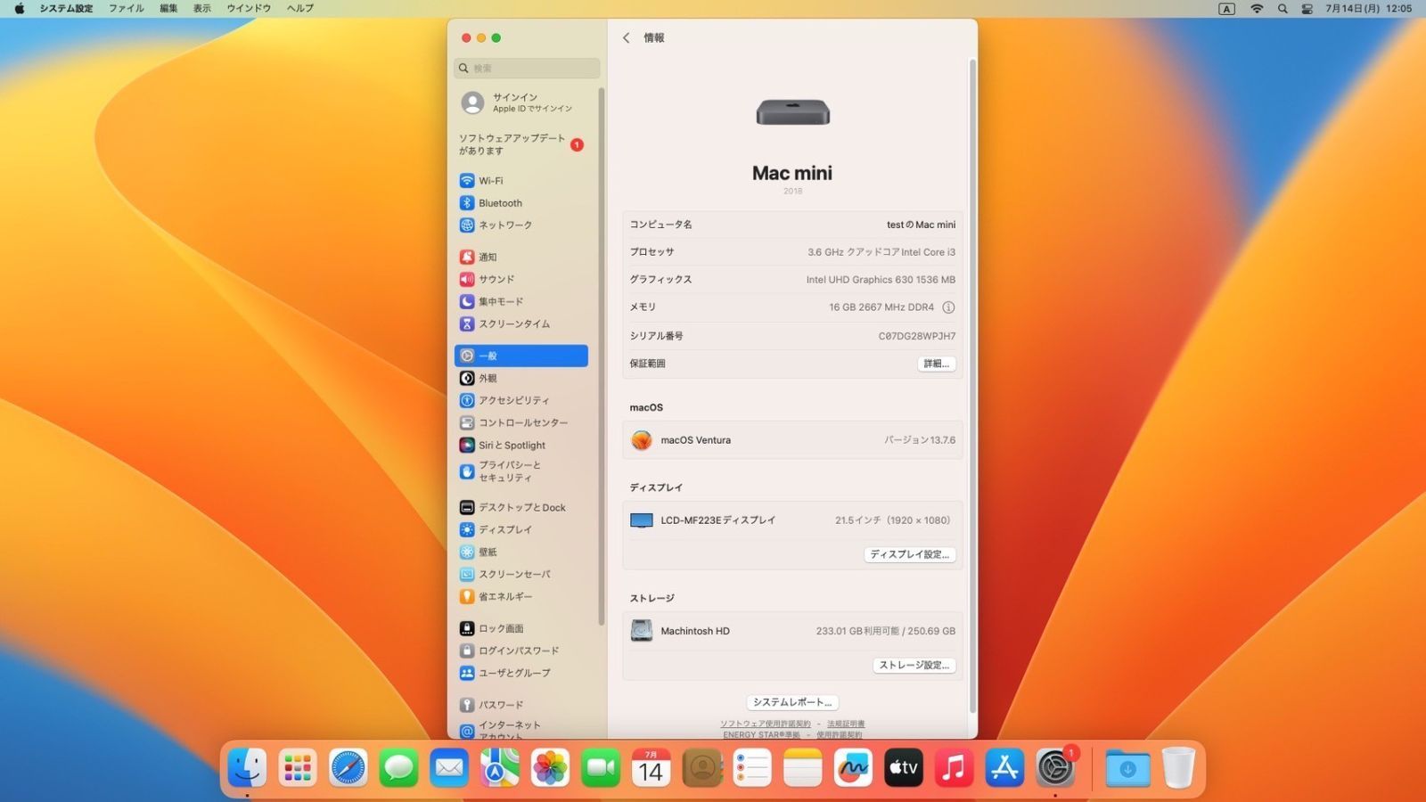This screenshot has width=1426, height=802.
Task: Click the info pane vertical scrollbar
Action: click(x=972, y=385)
